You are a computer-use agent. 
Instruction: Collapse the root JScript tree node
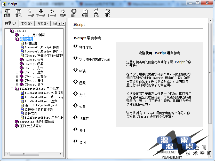coord(7,31)
